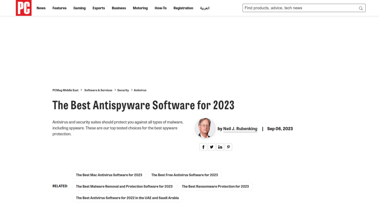
Task: Open Best Ransomware Protection for 2023
Action: coord(215,186)
